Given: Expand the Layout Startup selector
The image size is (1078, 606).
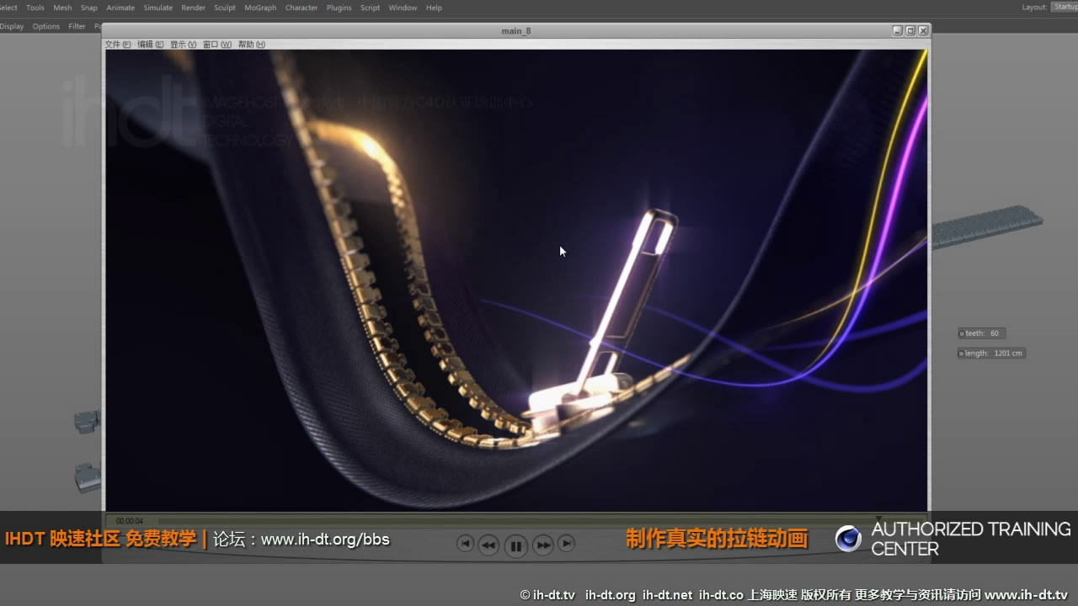Looking at the screenshot, I should pos(1066,6).
